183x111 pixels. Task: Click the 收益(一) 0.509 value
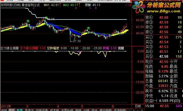(x=164, y=101)
